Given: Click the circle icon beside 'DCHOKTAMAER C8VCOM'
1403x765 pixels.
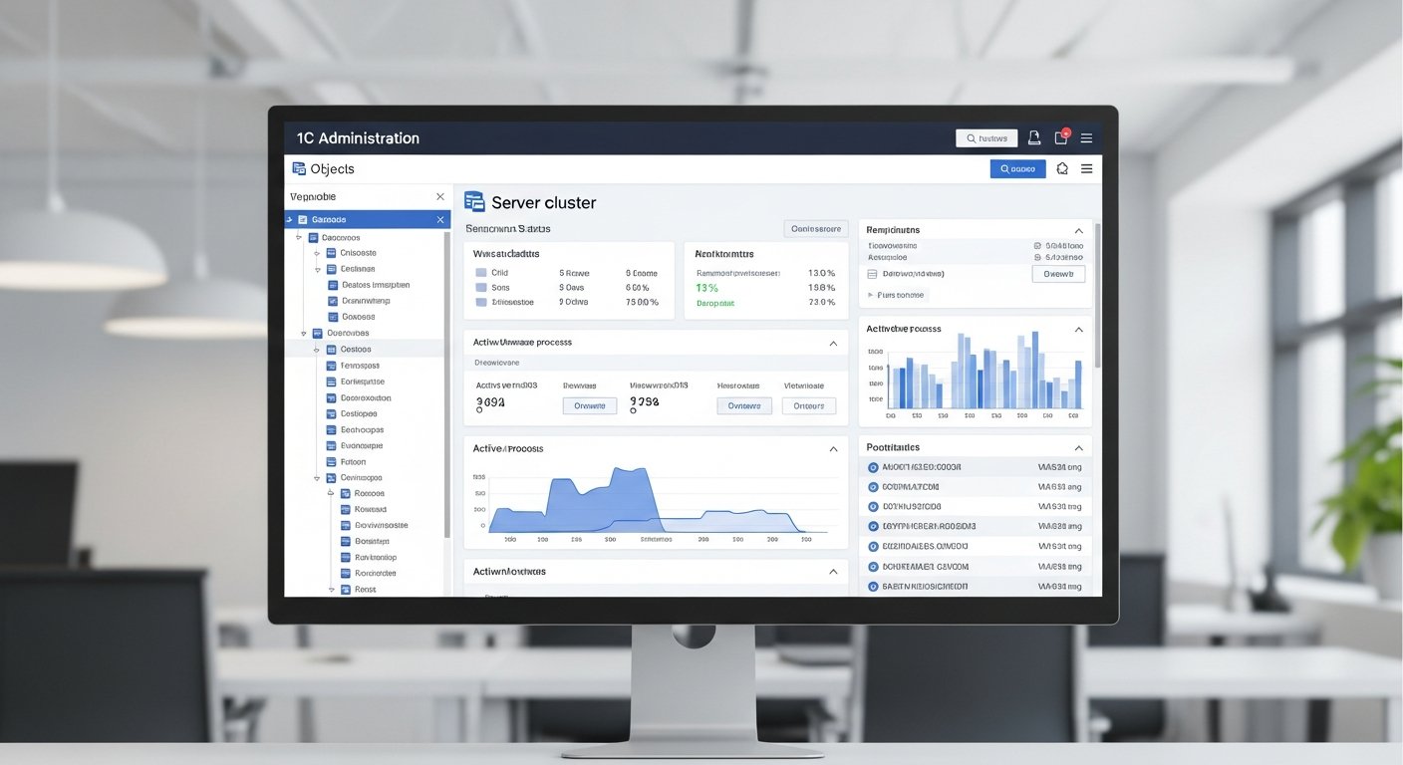Looking at the screenshot, I should point(874,567).
